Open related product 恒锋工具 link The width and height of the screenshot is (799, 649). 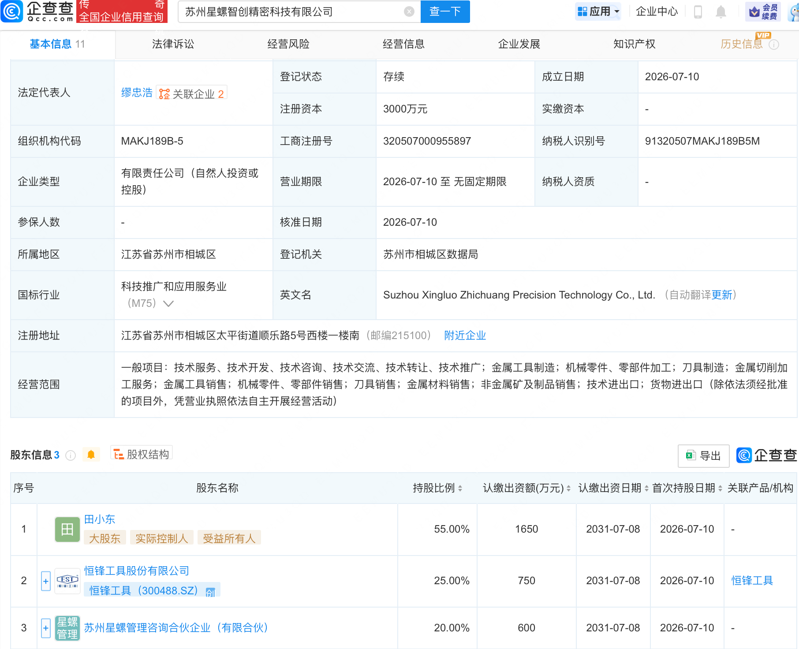pos(752,581)
